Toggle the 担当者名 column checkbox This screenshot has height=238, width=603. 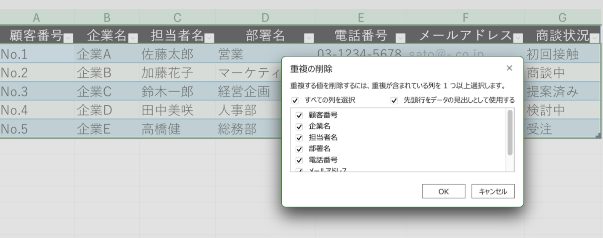(299, 137)
